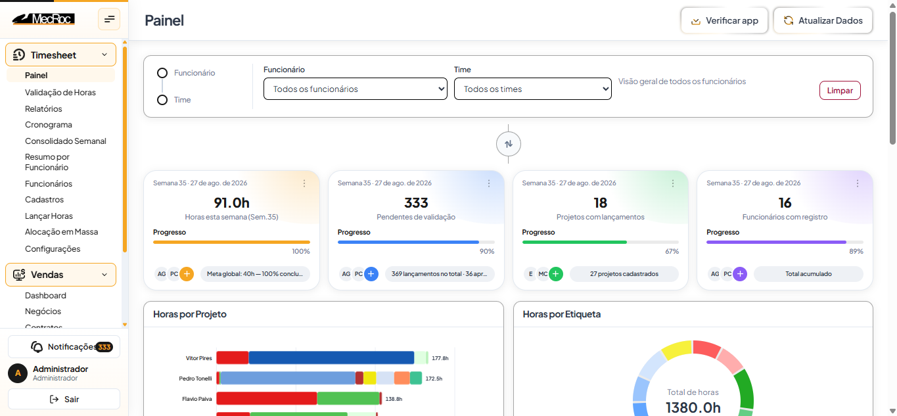The width and height of the screenshot is (897, 416).
Task: Click the swap arrows circle icon
Action: pyautogui.click(x=509, y=143)
